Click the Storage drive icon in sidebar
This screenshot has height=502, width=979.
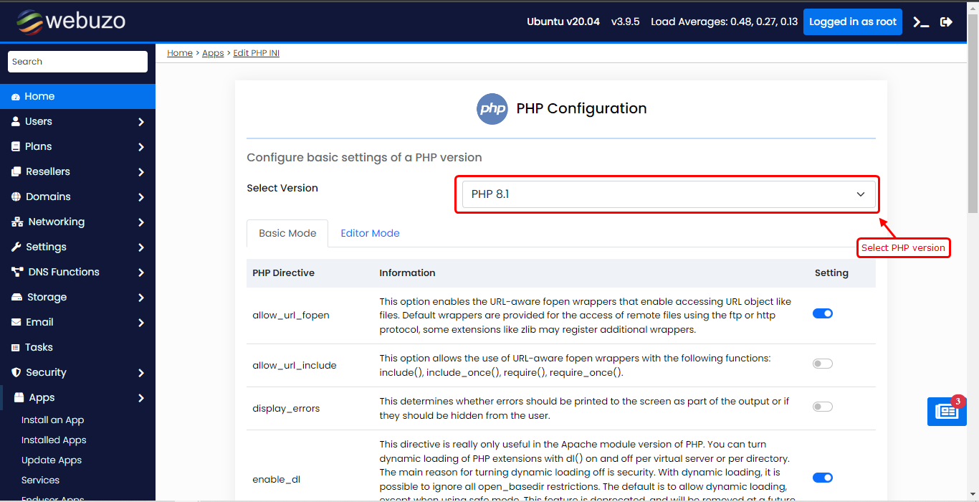[16, 298]
